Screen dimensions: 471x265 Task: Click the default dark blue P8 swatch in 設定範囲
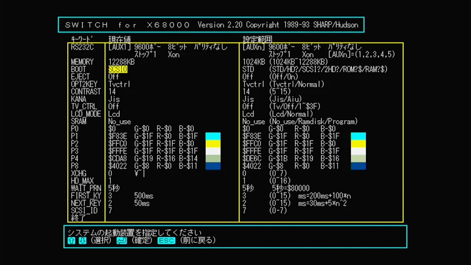click(x=358, y=166)
